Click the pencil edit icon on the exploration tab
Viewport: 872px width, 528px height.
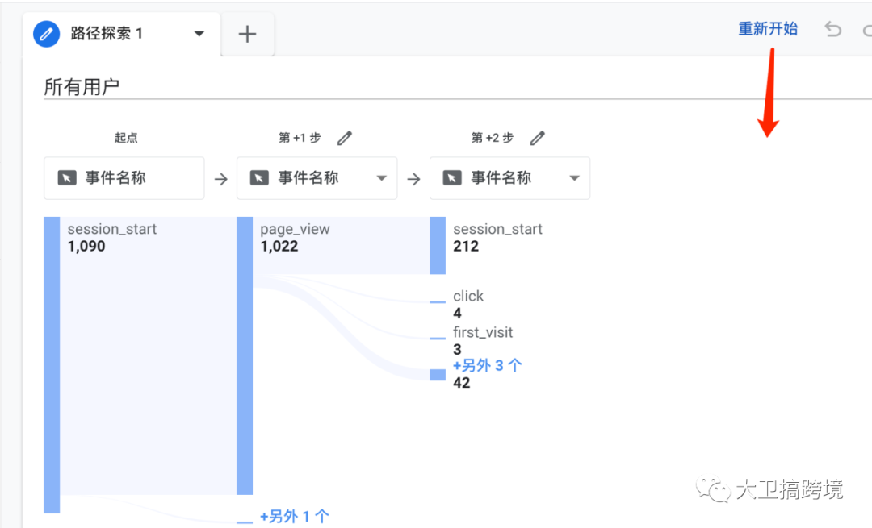tap(46, 34)
